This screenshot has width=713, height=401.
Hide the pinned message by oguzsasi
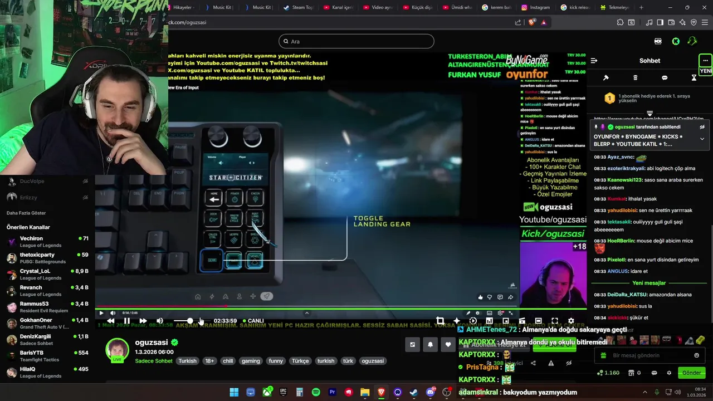[702, 127]
